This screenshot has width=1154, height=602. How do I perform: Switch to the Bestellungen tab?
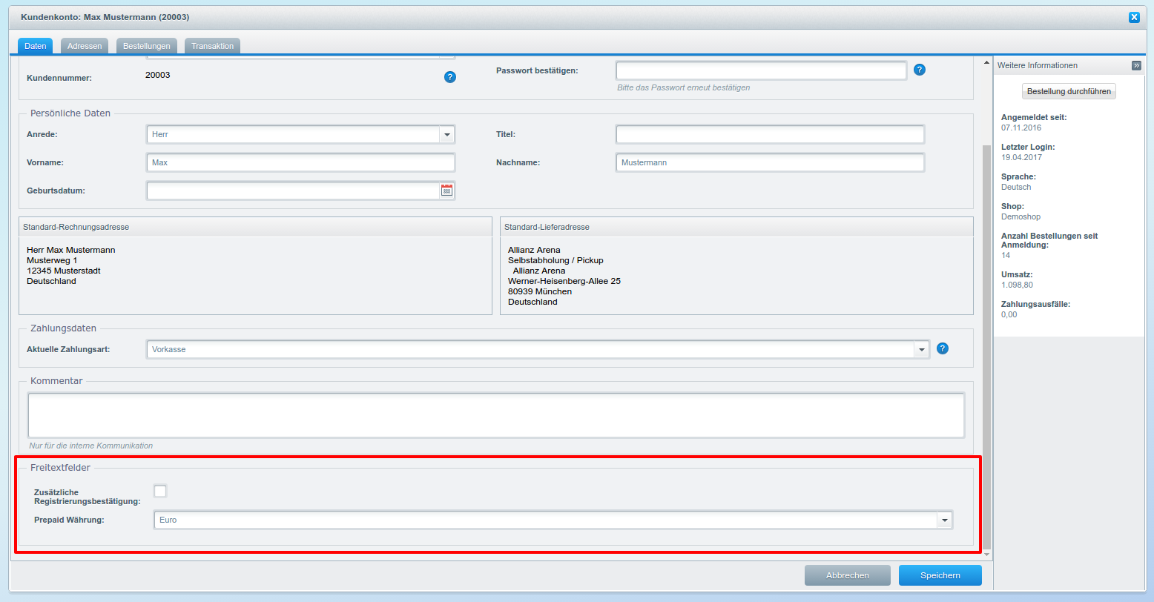point(147,46)
